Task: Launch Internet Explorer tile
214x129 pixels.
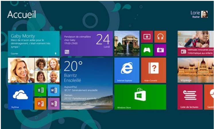Action: pos(127,70)
